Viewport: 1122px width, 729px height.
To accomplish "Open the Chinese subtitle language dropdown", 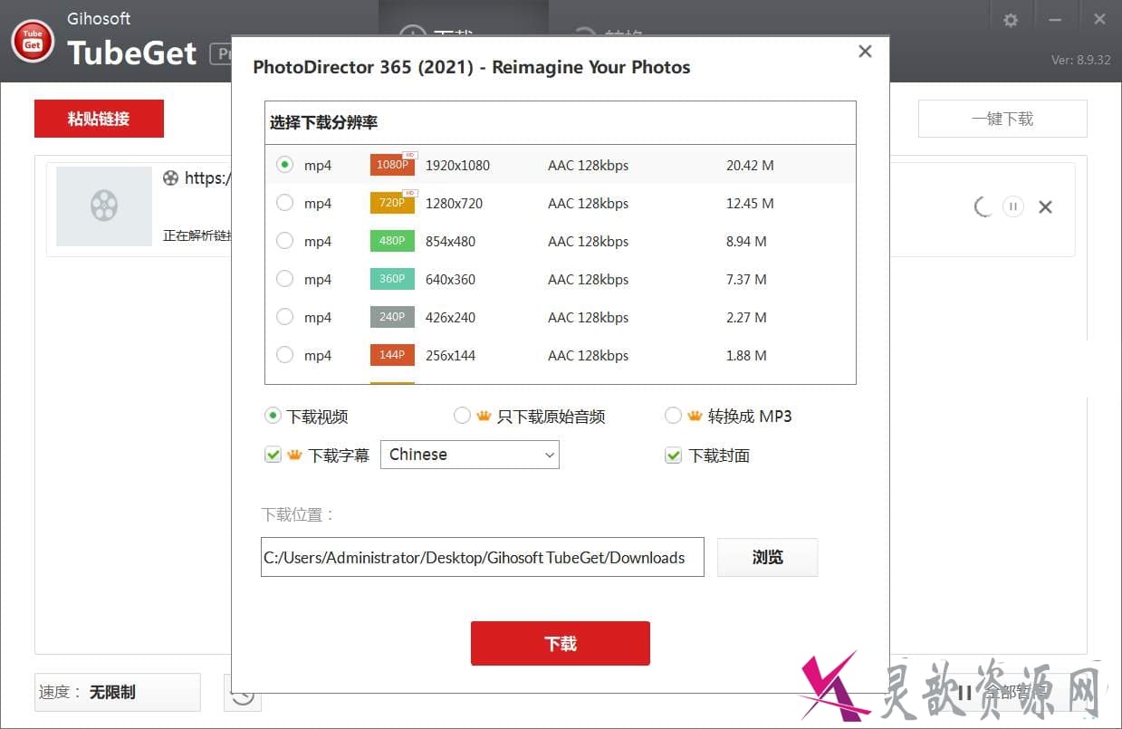I will [x=470, y=455].
